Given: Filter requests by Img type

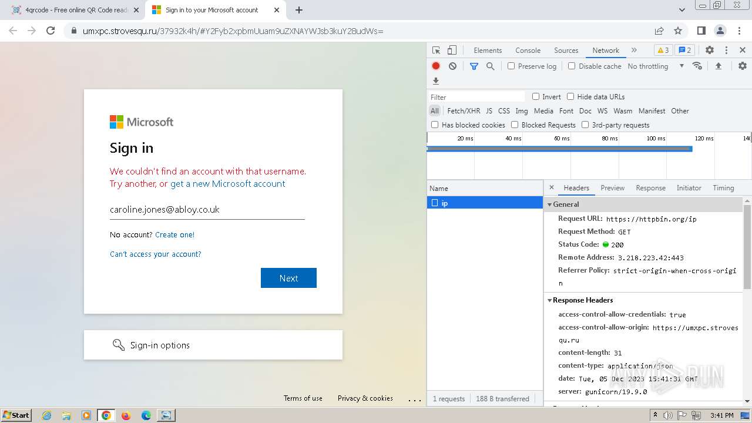Looking at the screenshot, I should 522,110.
